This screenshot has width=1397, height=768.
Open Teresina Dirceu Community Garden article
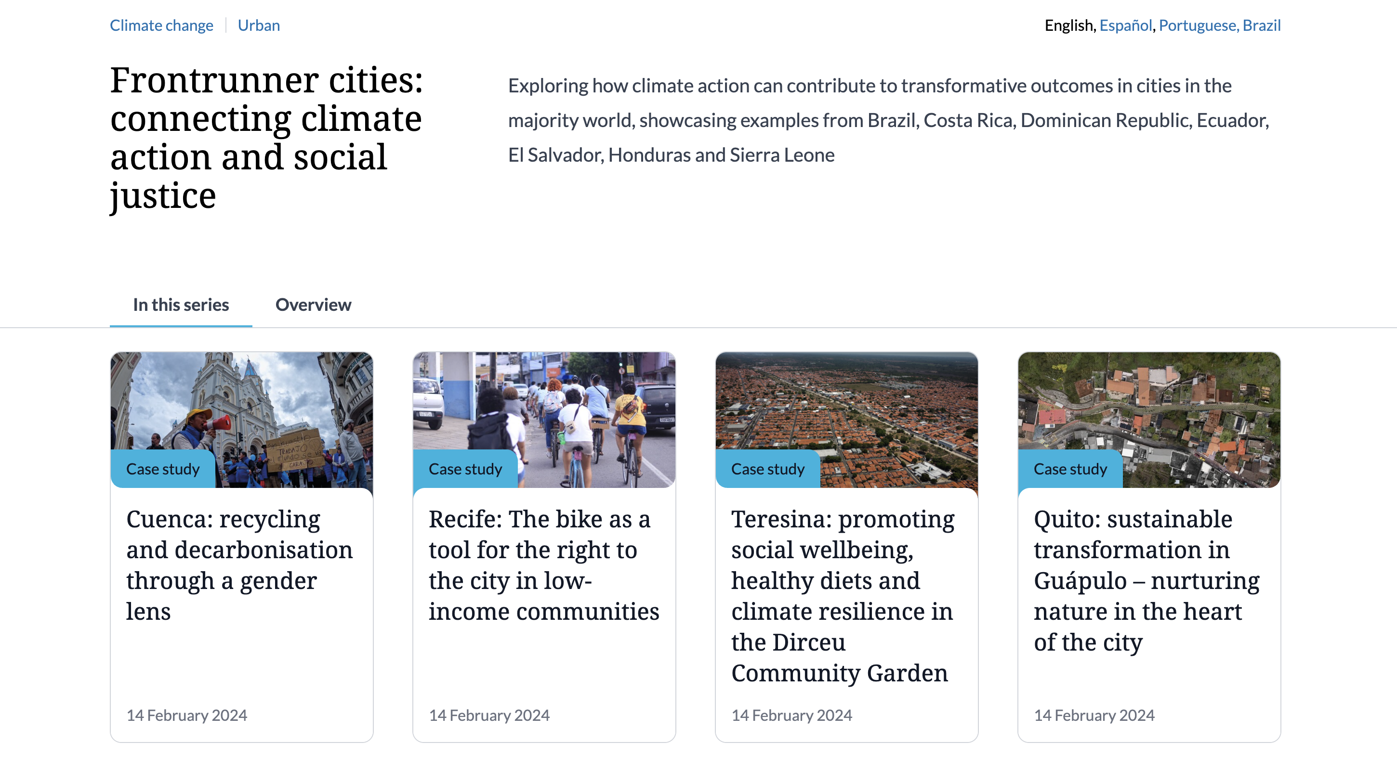point(842,596)
